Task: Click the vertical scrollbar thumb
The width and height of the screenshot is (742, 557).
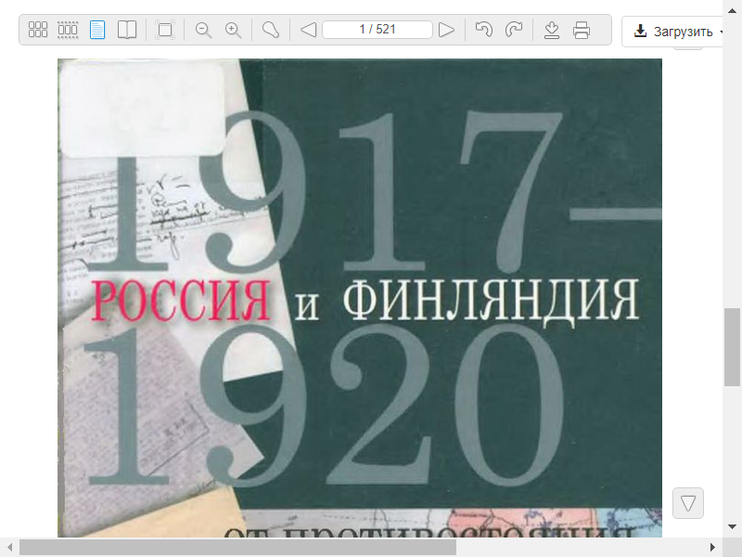Action: 732,346
